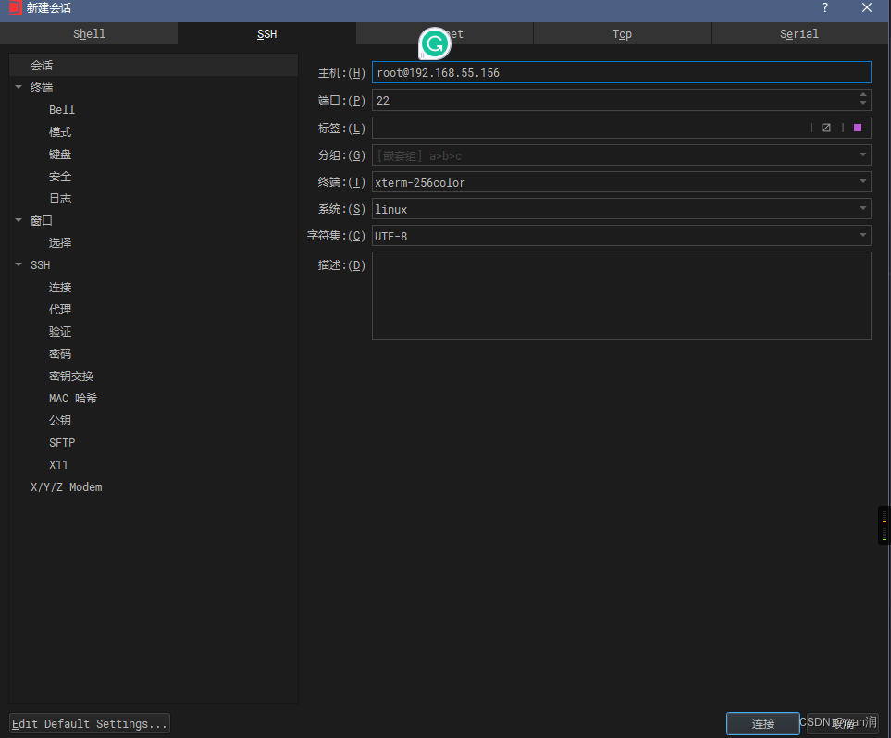
Task: Select SFTP under SSH
Action: [x=62, y=442]
